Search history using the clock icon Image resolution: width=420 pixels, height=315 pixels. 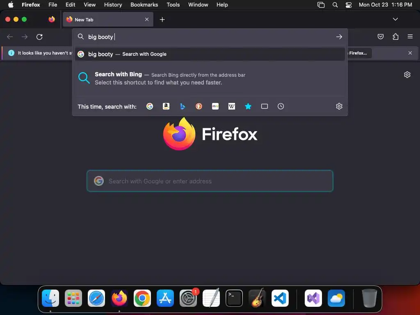click(281, 106)
